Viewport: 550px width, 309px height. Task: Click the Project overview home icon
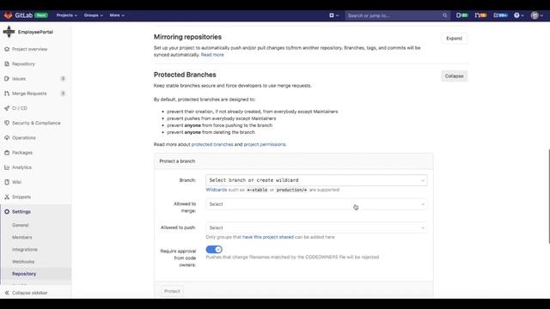[7, 49]
